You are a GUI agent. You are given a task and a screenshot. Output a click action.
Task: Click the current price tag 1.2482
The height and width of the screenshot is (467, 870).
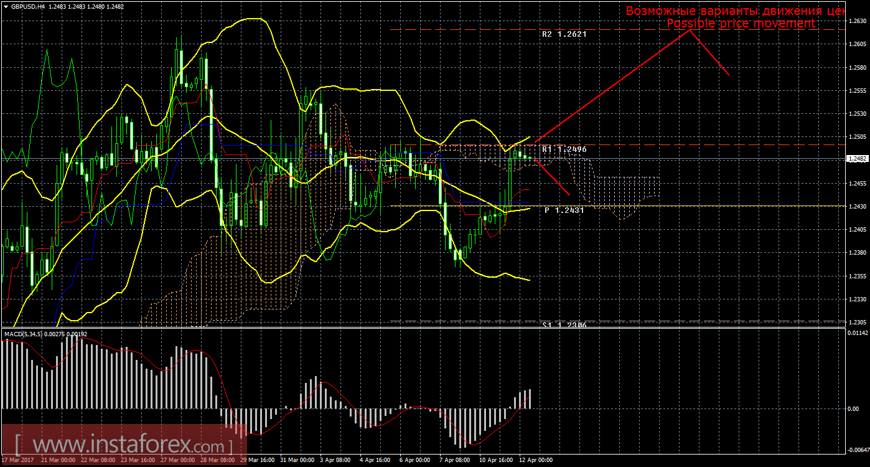point(858,159)
